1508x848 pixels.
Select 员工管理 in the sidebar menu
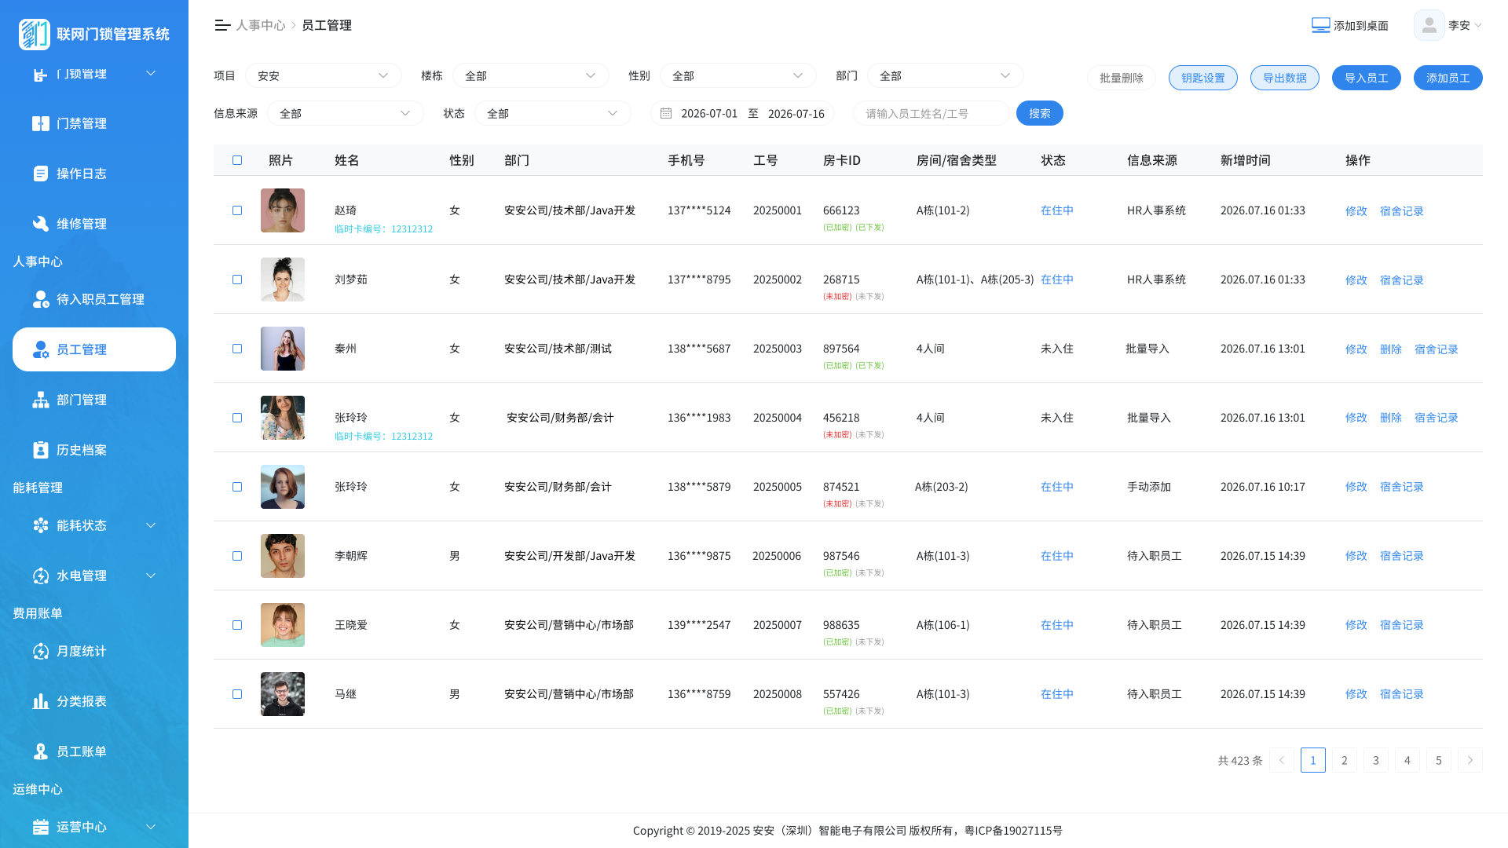94,349
